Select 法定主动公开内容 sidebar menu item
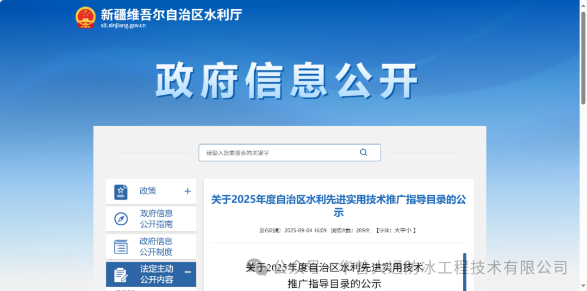This screenshot has width=587, height=291. (x=157, y=274)
